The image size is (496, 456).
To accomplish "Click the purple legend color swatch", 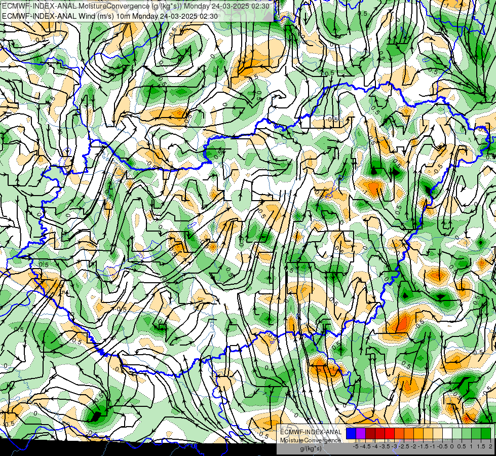I will click(x=361, y=433).
